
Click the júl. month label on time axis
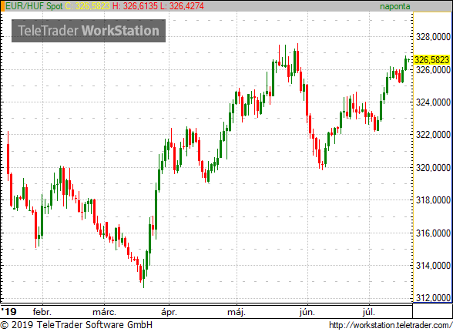coord(369,312)
